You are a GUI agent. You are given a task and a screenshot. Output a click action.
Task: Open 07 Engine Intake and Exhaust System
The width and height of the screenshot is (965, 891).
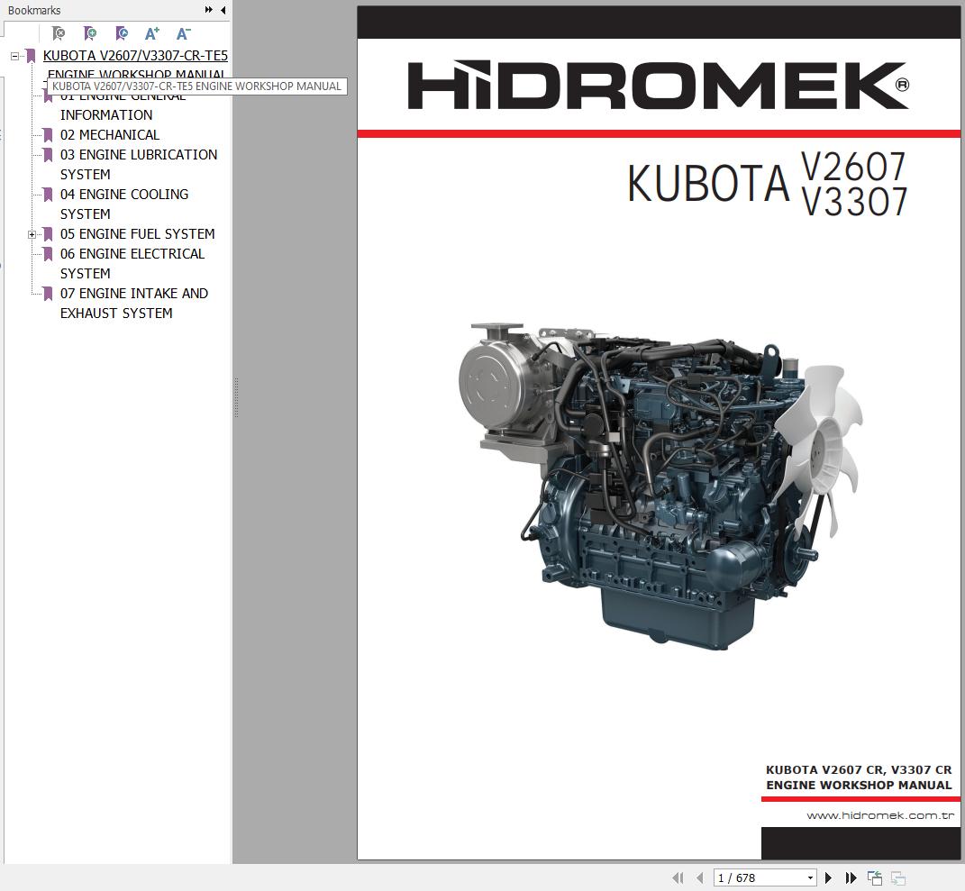click(133, 294)
